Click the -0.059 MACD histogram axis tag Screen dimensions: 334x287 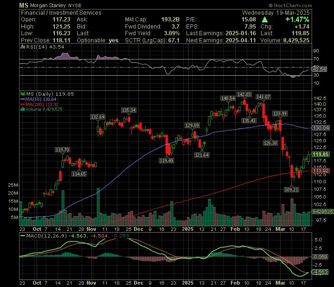tap(320, 257)
